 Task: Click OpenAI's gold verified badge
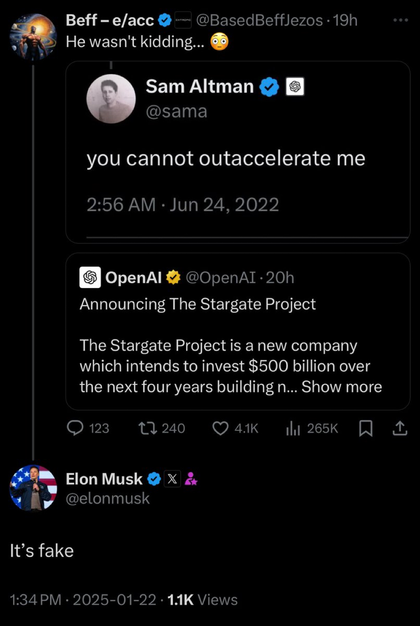tap(173, 277)
